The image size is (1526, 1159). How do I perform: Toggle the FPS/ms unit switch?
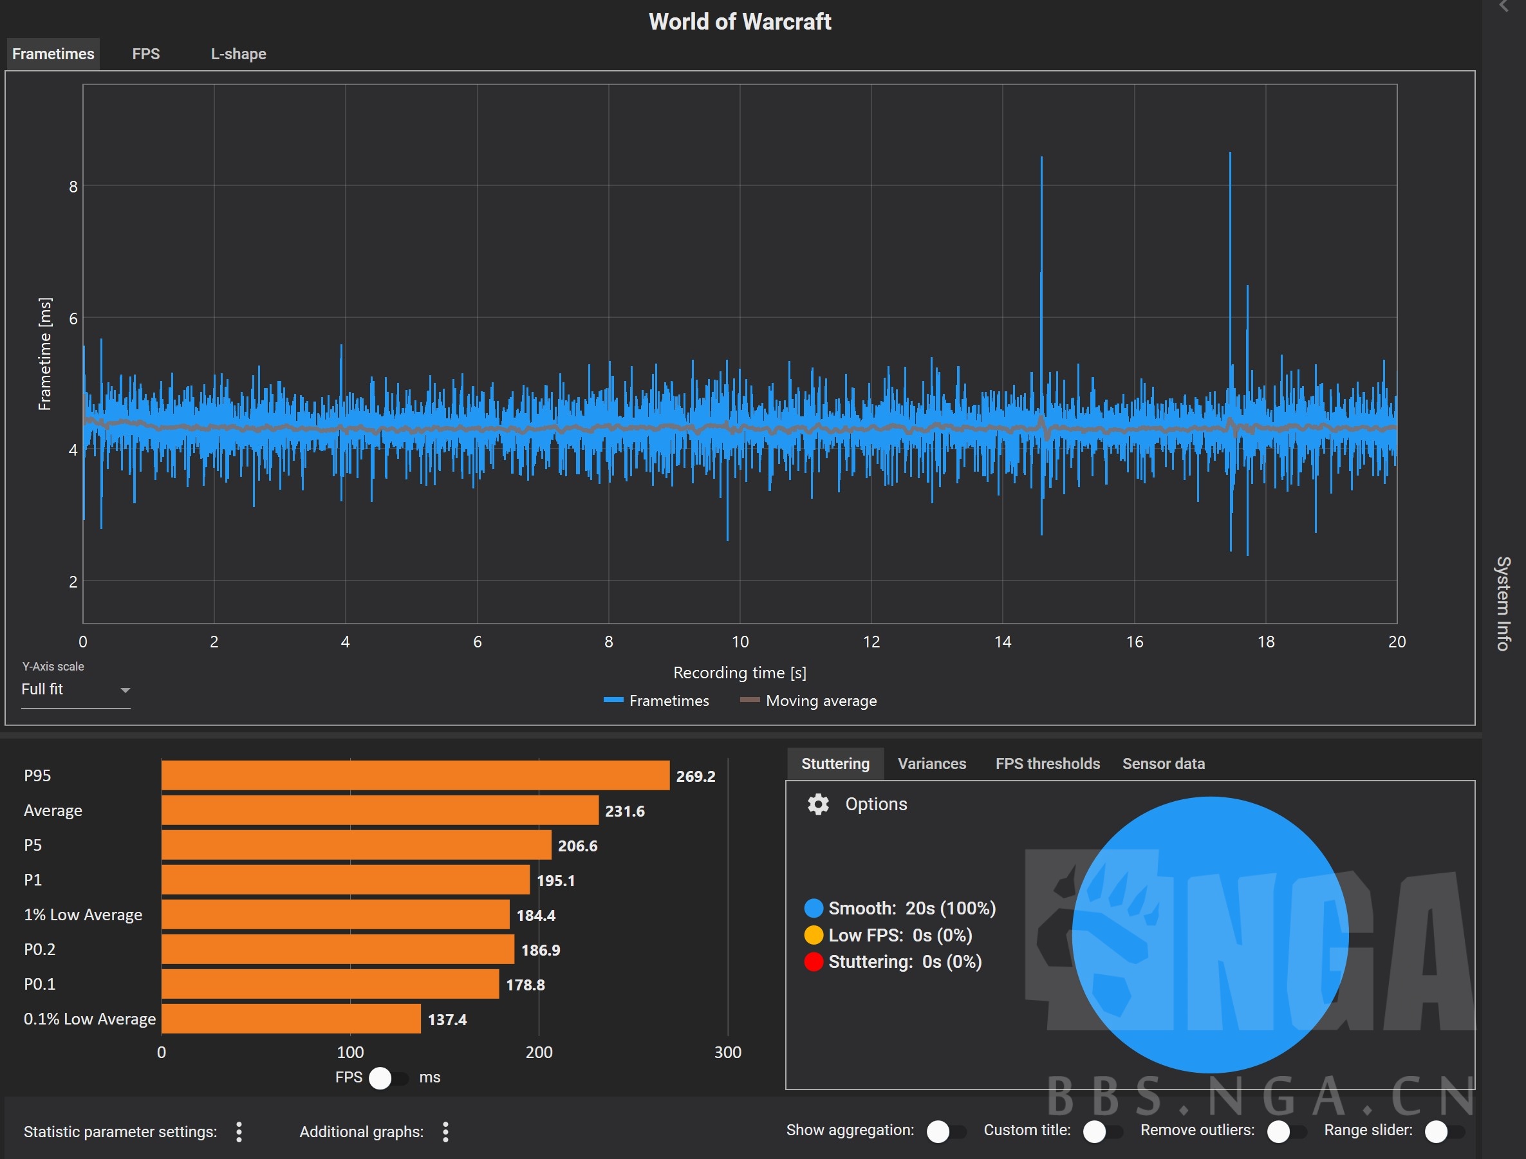click(387, 1078)
